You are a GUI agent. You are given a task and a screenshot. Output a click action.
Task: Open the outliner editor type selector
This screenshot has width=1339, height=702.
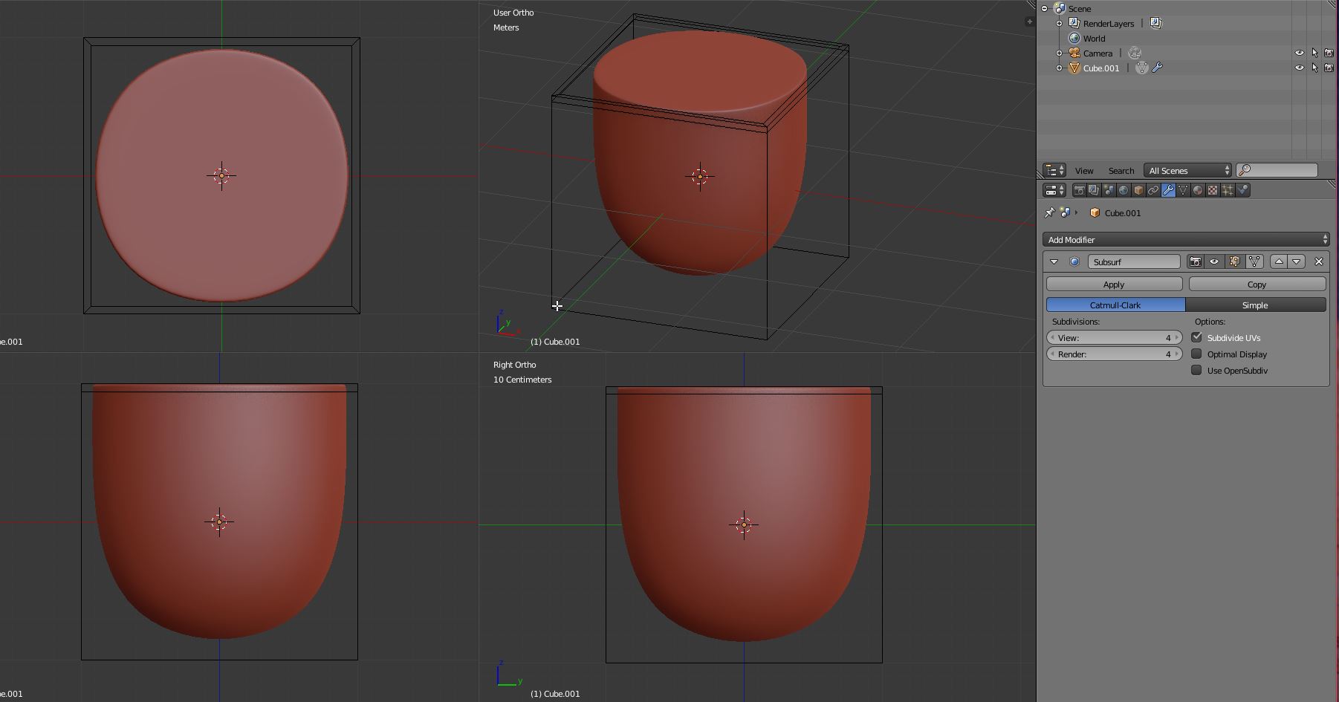point(1054,171)
